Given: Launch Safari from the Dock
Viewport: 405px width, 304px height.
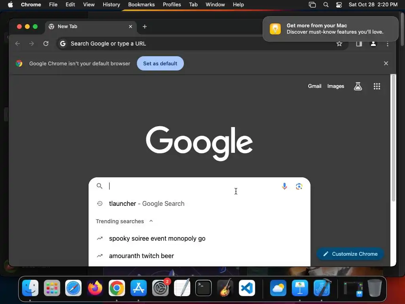Looking at the screenshot, I should [x=73, y=288].
